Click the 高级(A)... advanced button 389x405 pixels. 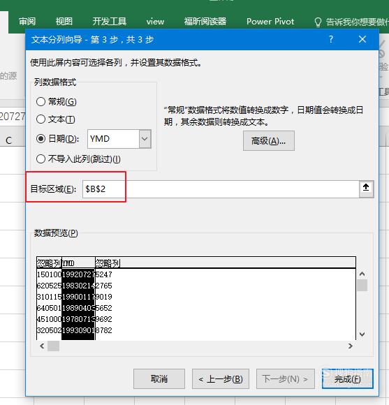[x=269, y=141]
